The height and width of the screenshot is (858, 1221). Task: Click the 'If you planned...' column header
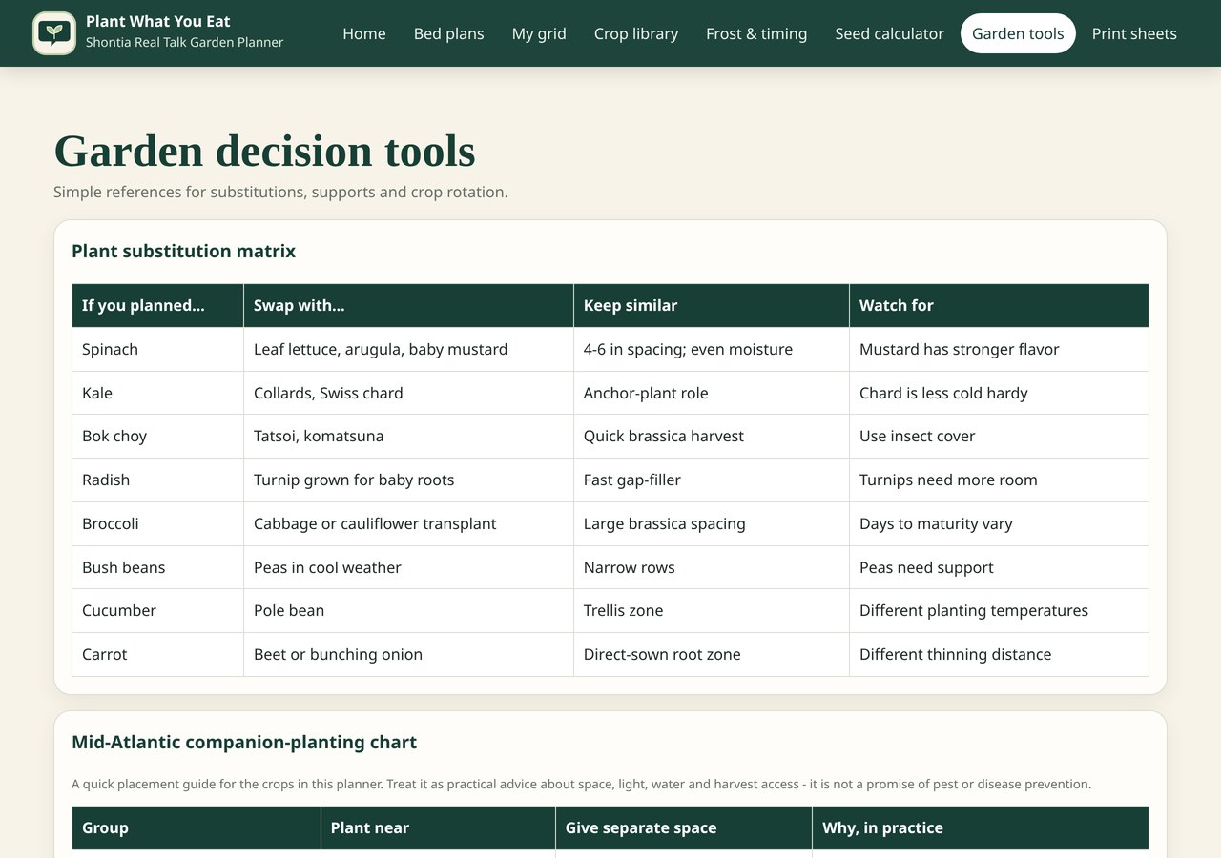[x=157, y=305]
